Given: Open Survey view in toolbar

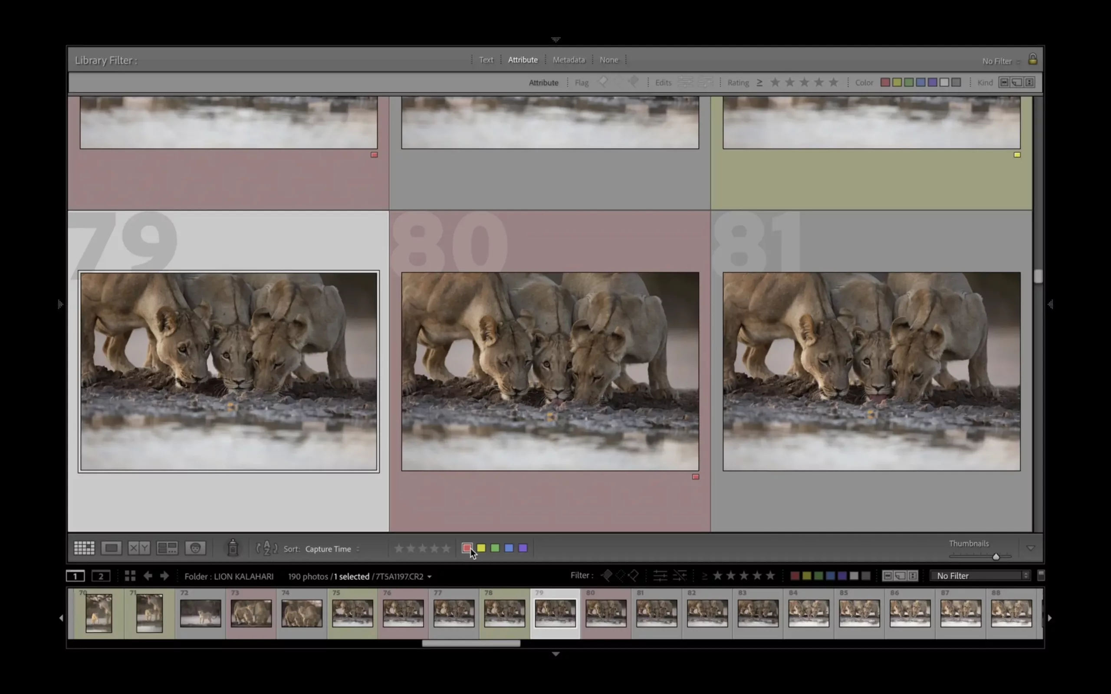Looking at the screenshot, I should coord(167,547).
